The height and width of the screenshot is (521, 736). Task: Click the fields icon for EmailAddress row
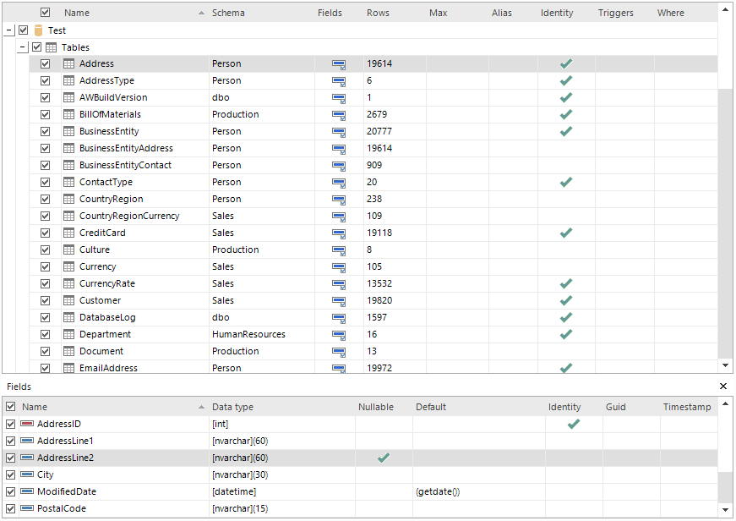tap(339, 369)
